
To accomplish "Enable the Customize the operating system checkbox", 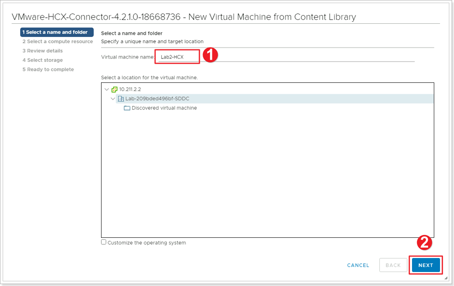I will 104,242.
